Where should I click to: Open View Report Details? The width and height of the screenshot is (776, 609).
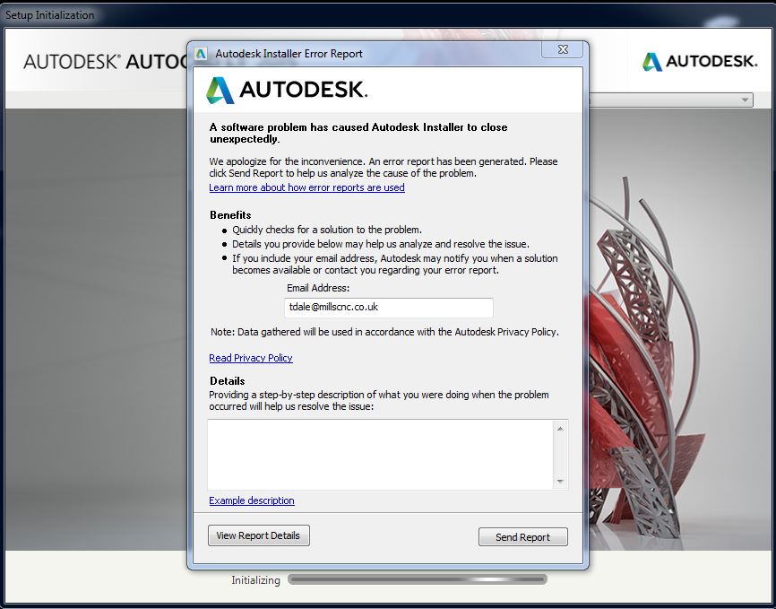(x=258, y=535)
